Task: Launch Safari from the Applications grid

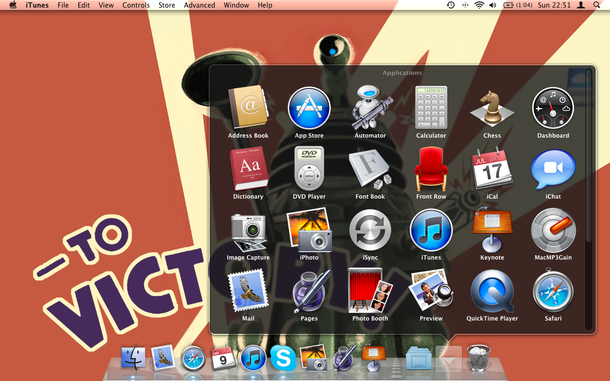Action: tap(553, 291)
